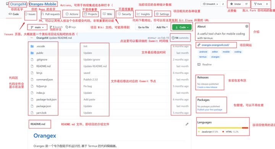Screen dimensions: 275x149
Task: Open the command.json file
Action: tap(45, 79)
